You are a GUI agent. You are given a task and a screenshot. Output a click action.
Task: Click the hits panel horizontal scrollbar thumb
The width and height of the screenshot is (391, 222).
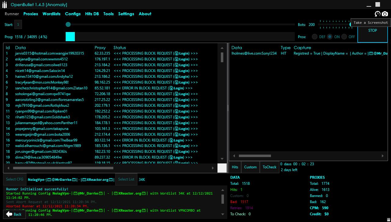click(x=255, y=156)
